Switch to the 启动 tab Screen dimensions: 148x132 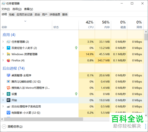pyautogui.click(x=37, y=15)
